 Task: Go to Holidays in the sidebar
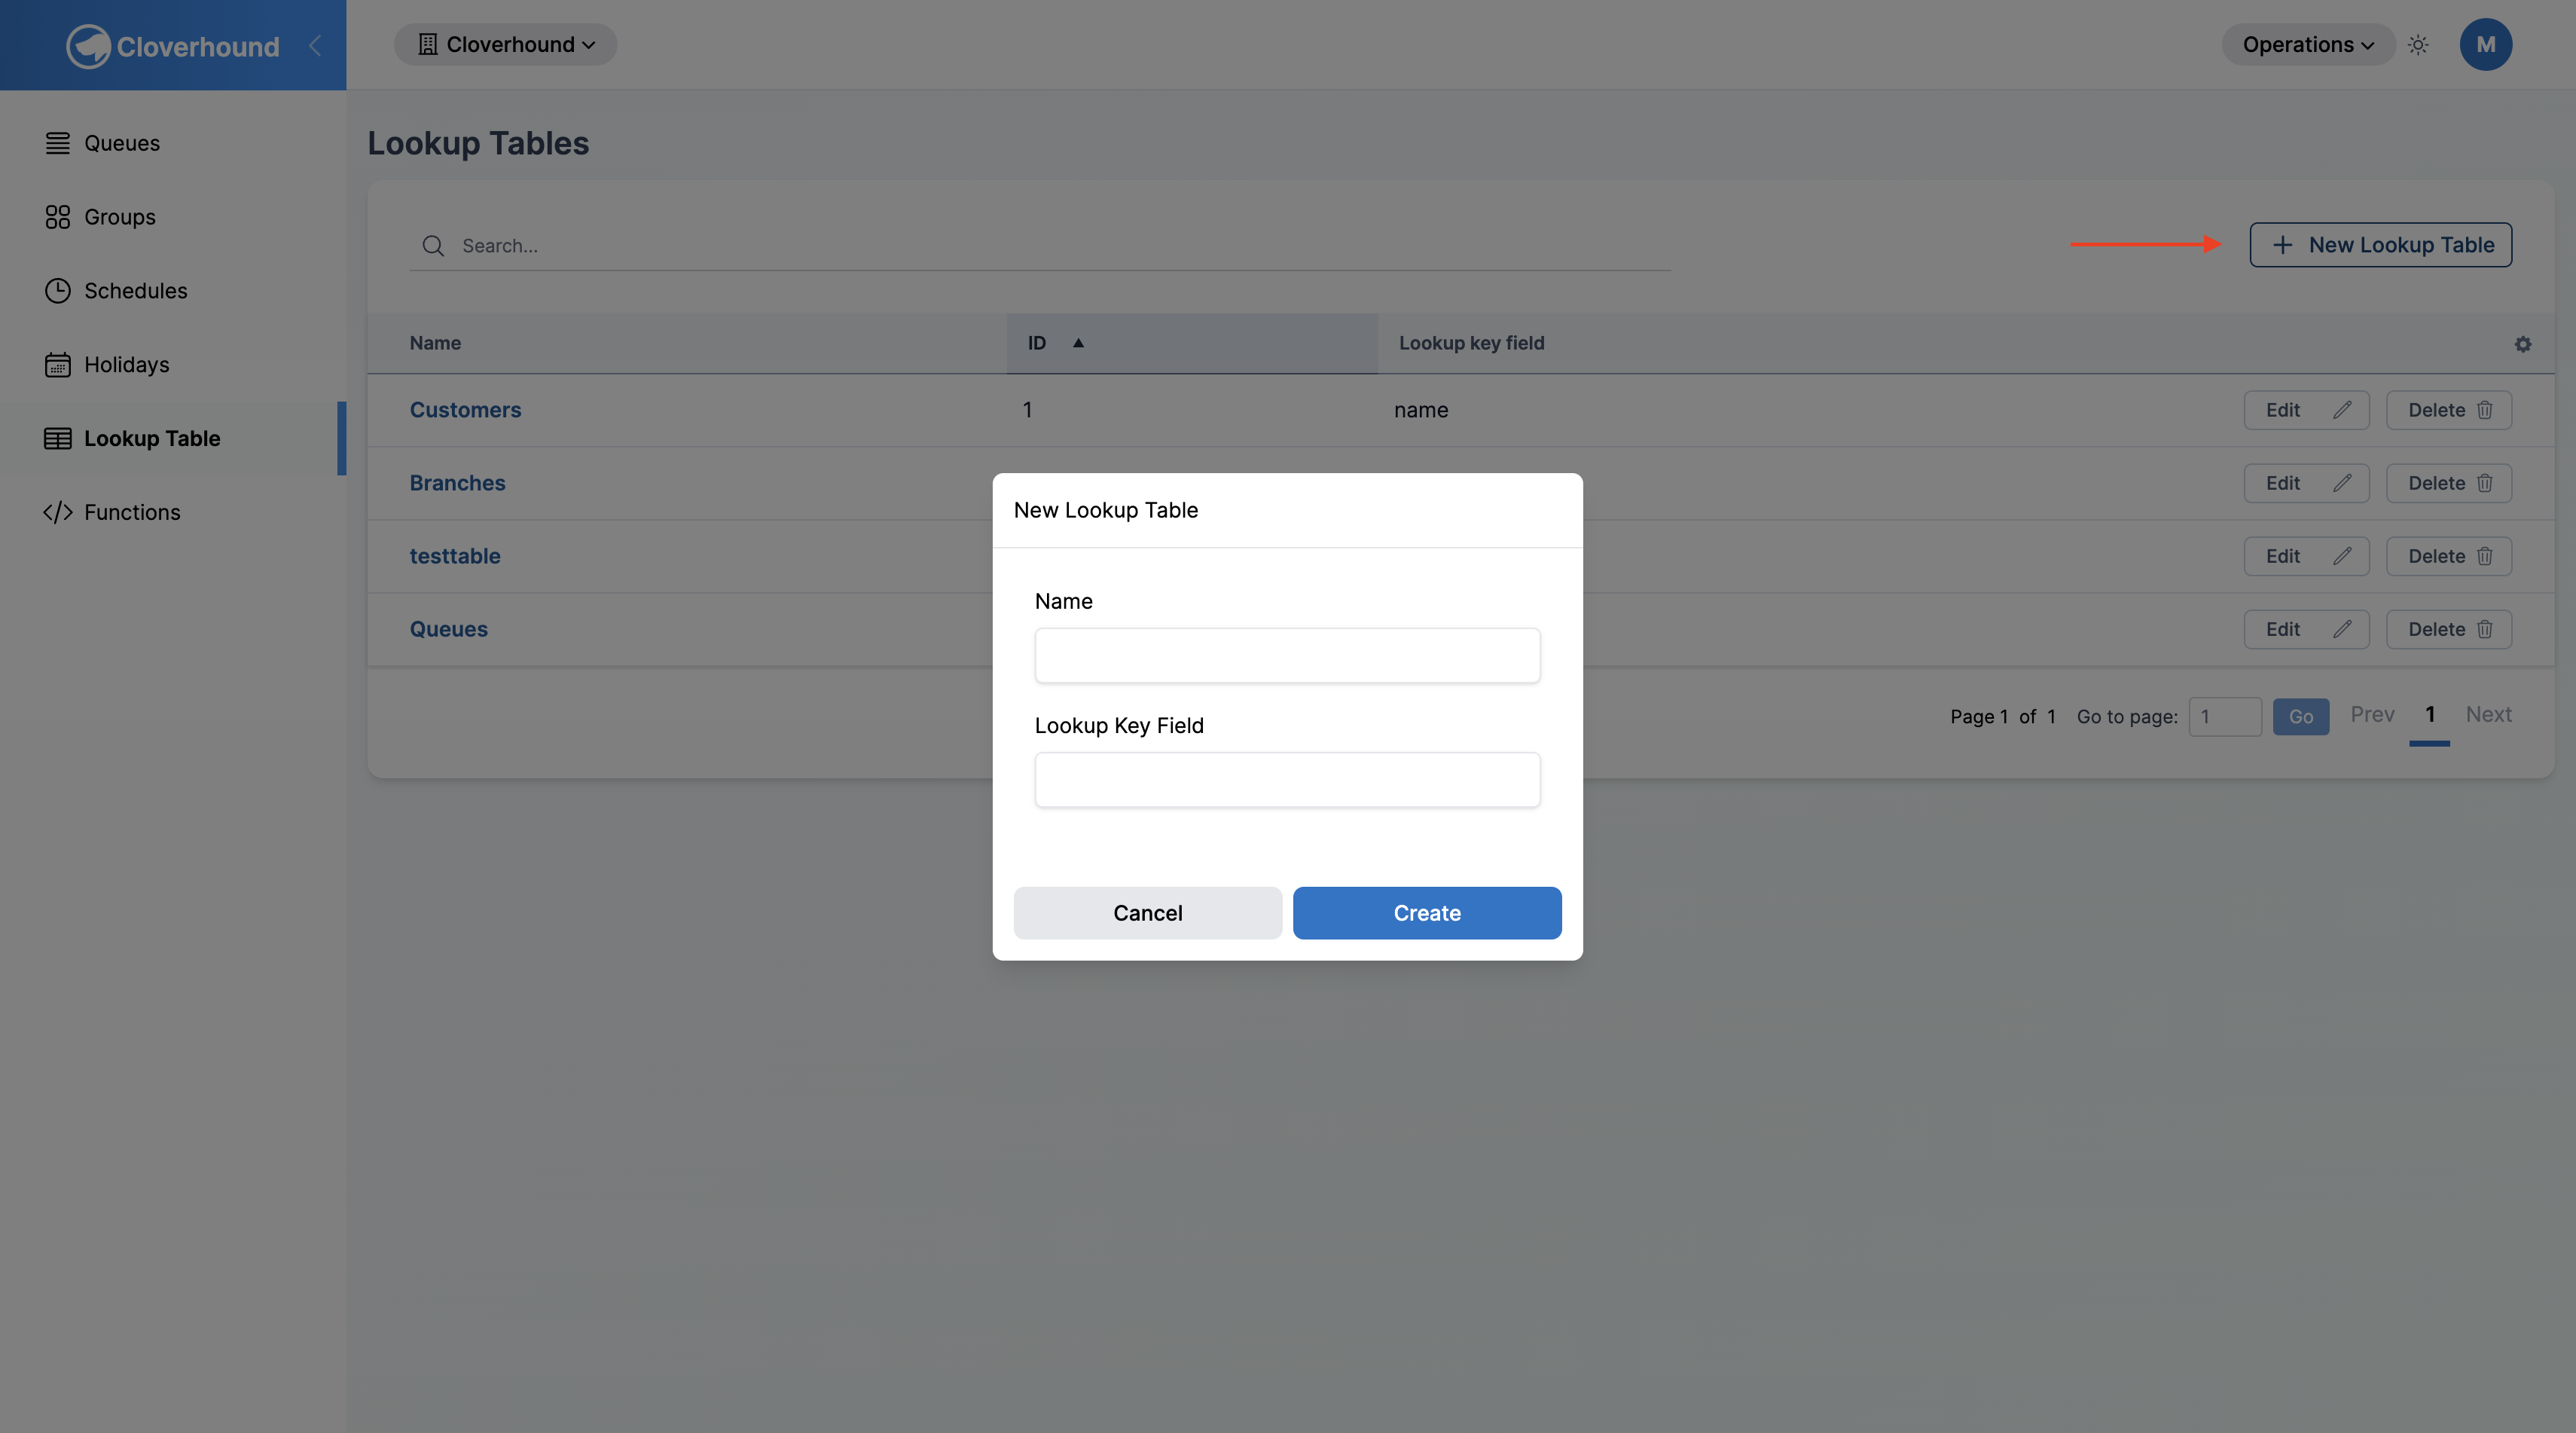coord(127,365)
